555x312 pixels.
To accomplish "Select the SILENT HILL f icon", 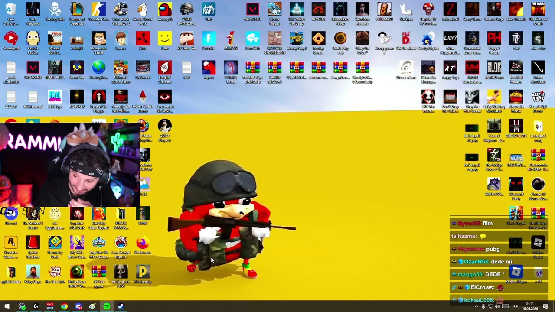I will tap(55, 70).
